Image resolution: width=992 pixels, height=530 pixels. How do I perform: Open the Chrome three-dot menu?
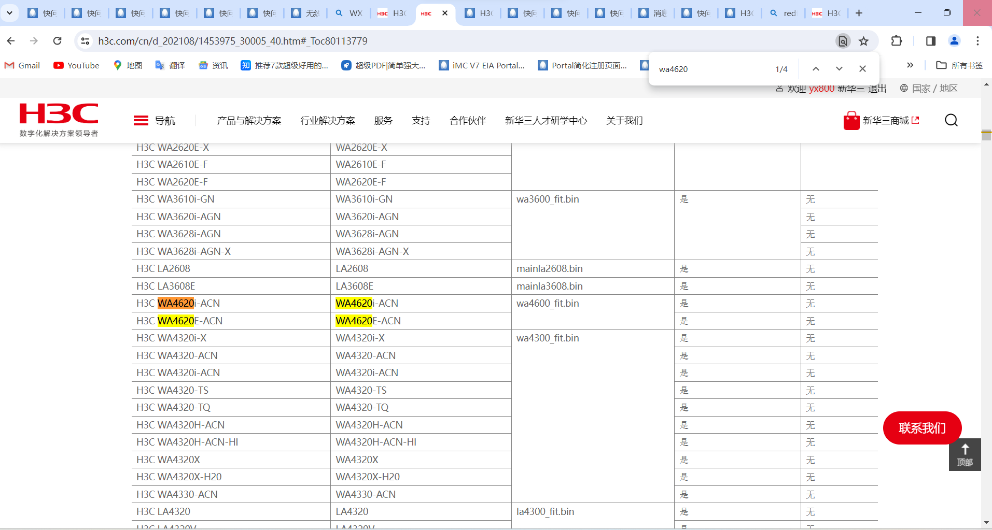tap(977, 41)
